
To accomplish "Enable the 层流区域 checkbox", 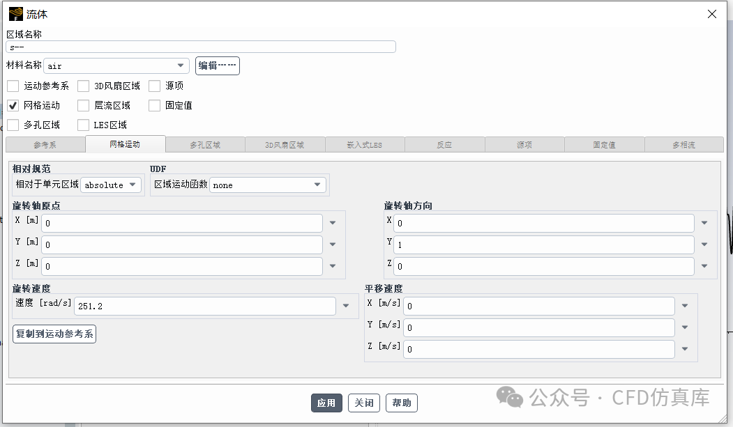I will (x=84, y=105).
